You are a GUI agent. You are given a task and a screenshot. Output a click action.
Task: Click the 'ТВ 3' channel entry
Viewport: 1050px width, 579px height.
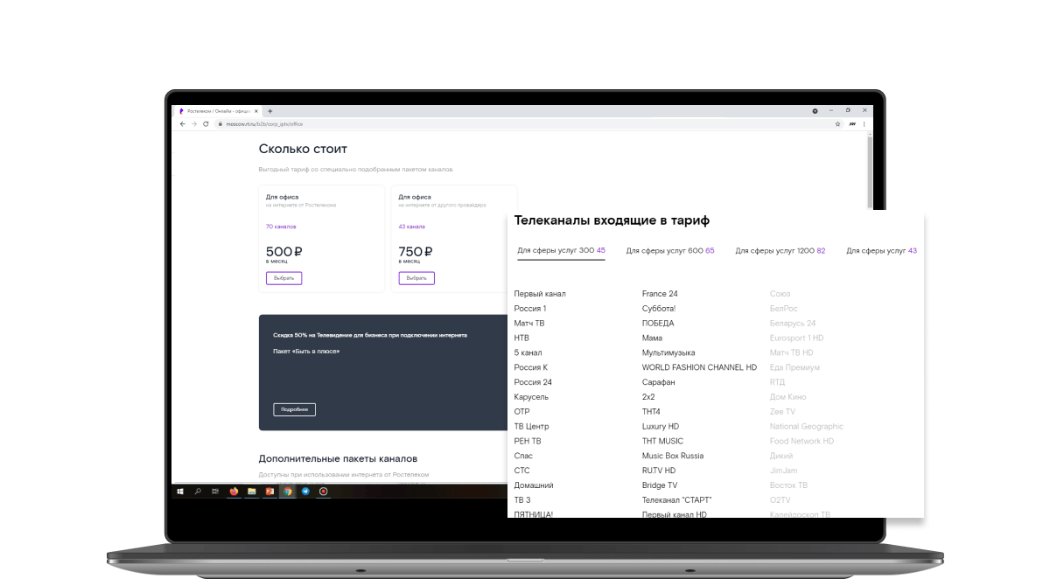tap(522, 500)
